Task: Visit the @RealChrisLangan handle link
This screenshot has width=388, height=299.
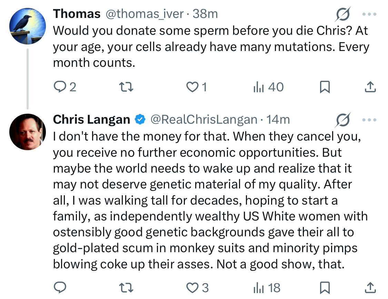Action: [204, 120]
